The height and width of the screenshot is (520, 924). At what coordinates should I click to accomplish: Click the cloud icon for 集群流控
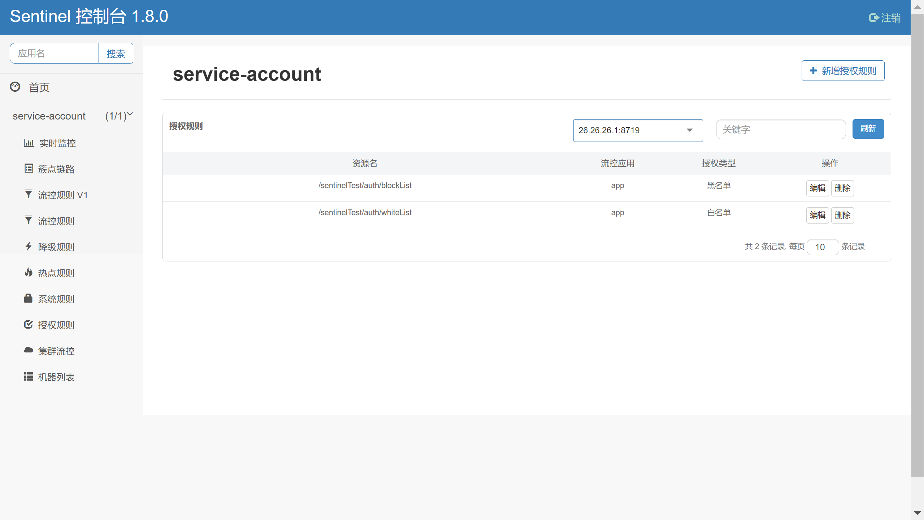29,350
